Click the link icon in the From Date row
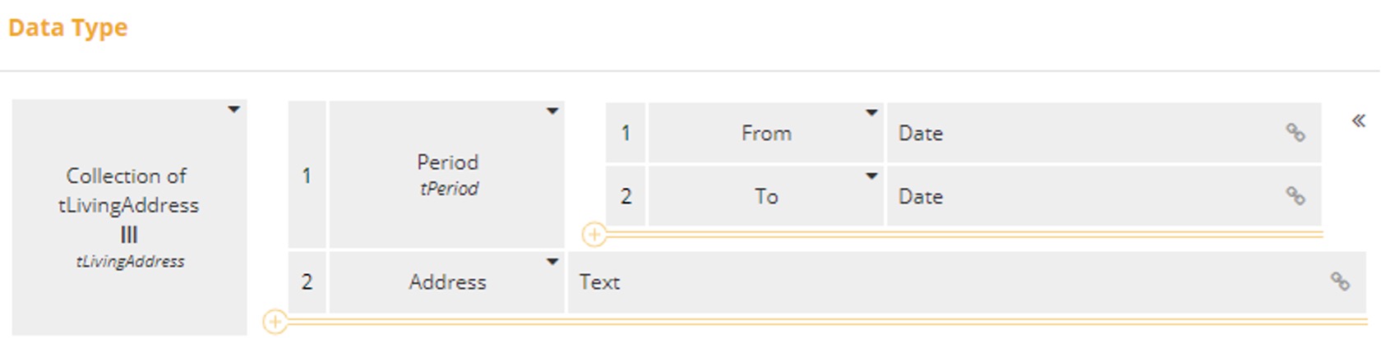Screen dimensions: 1381x338 coord(1295,133)
